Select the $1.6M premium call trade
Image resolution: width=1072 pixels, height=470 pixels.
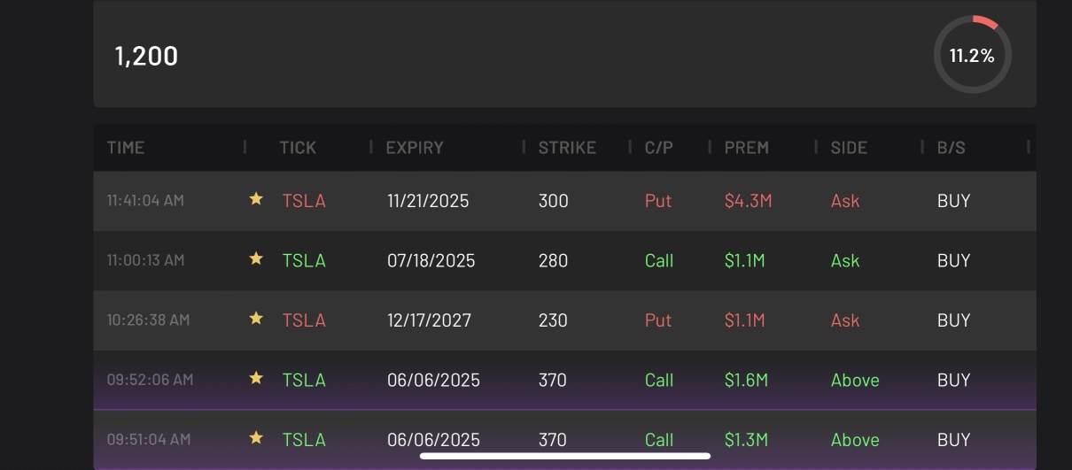746,380
